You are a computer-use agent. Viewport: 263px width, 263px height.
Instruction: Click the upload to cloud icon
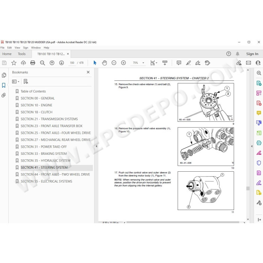click(x=23, y=63)
